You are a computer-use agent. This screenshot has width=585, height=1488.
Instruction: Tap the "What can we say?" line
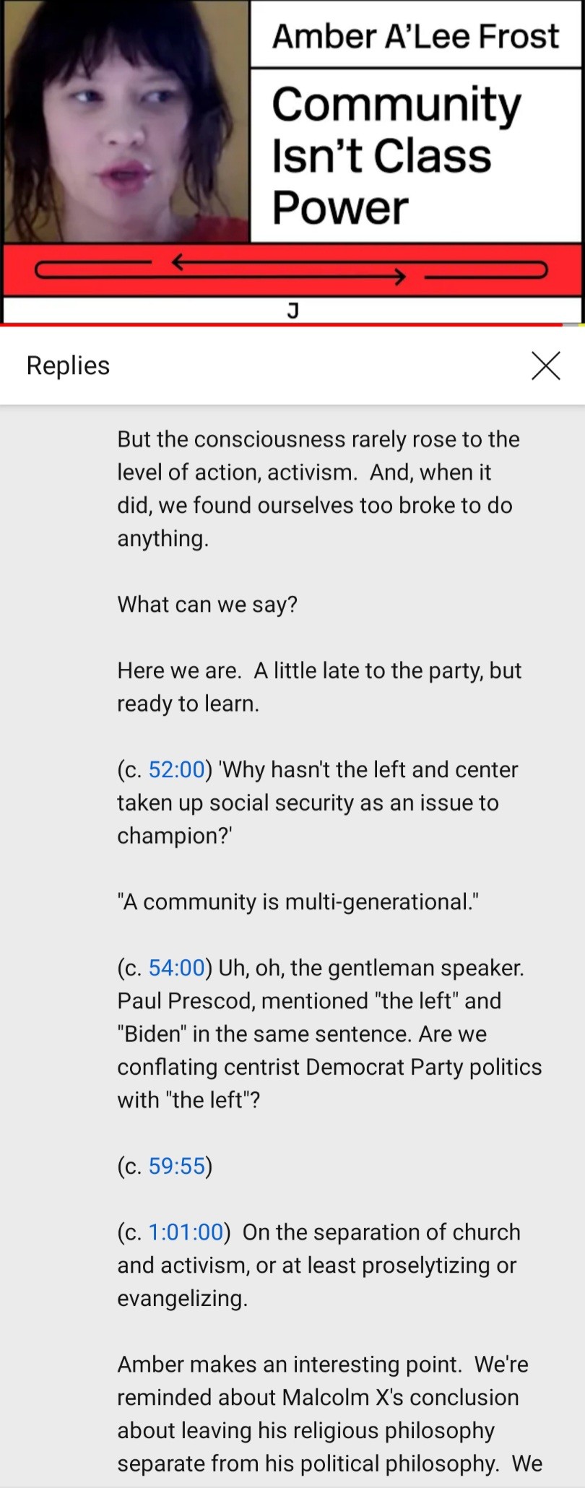[x=207, y=605]
